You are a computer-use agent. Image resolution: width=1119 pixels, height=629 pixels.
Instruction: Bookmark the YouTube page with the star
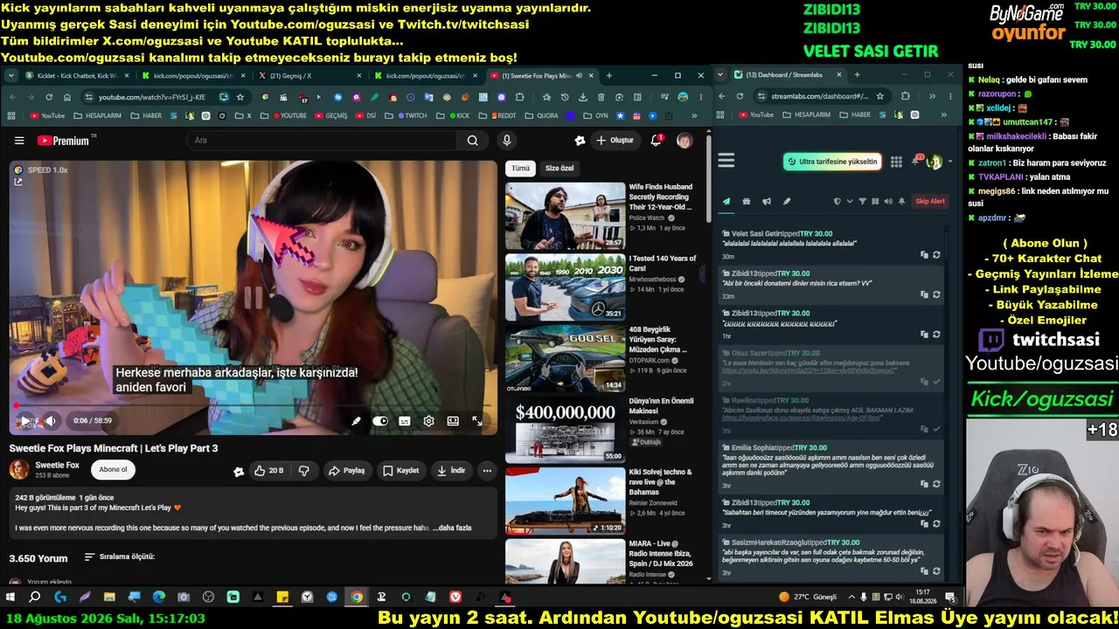240,97
